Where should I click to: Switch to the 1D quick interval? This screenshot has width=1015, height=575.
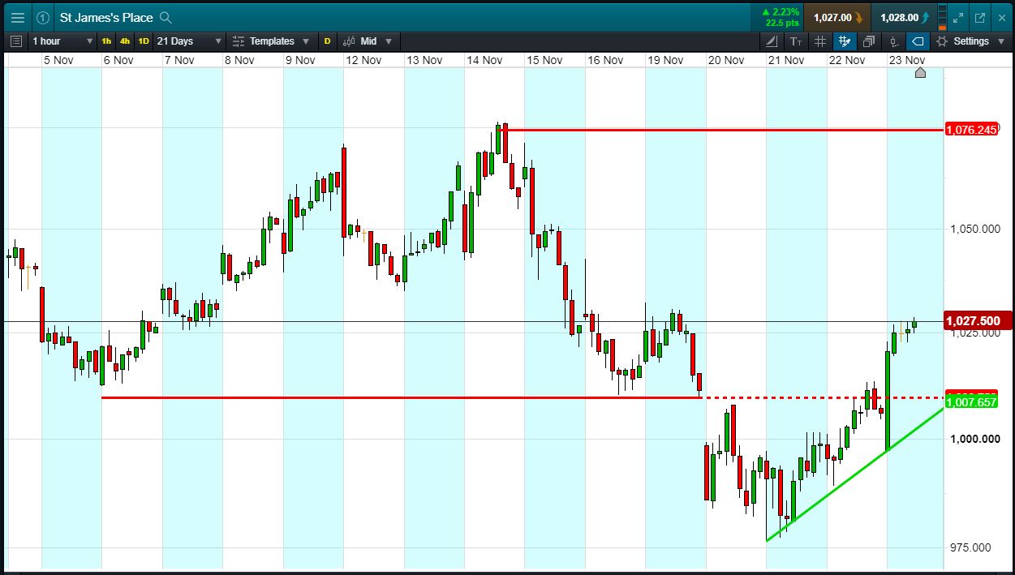tap(144, 41)
